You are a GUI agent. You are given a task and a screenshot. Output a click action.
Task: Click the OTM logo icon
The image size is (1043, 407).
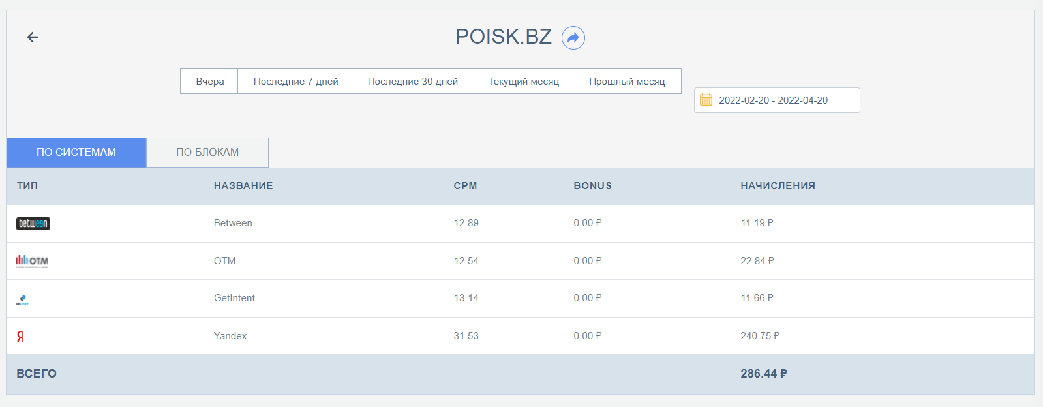coord(32,261)
